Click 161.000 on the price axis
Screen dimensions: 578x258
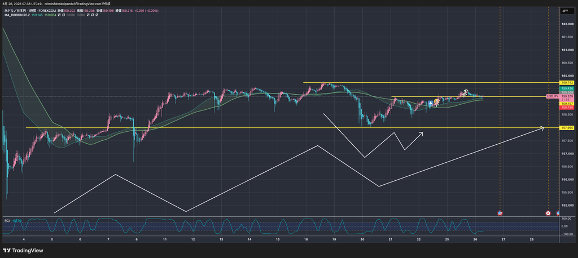pyautogui.click(x=567, y=50)
